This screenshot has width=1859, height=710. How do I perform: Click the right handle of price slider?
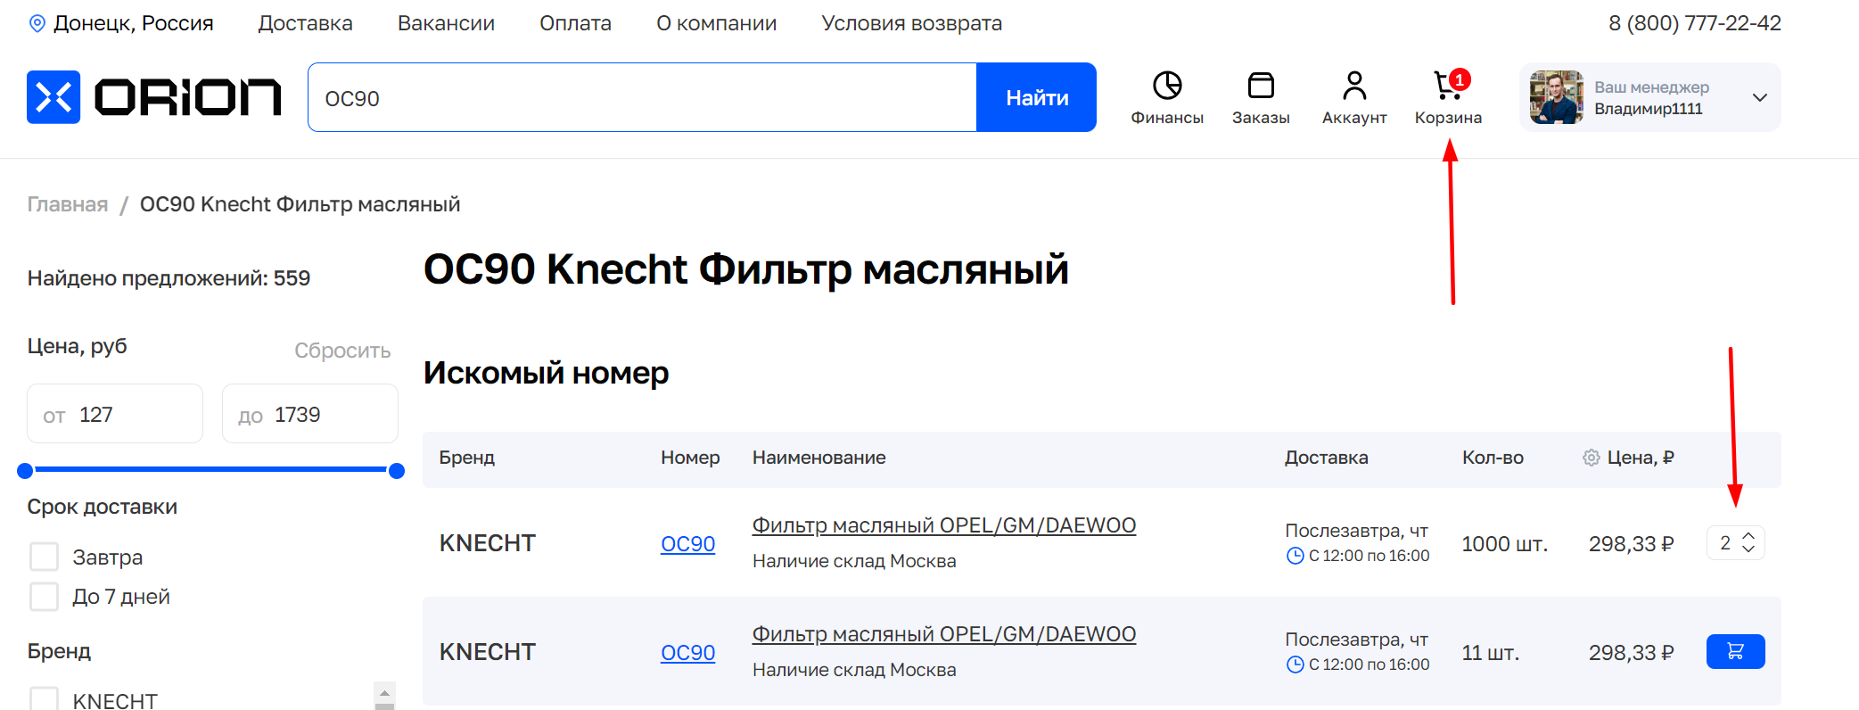(x=397, y=471)
